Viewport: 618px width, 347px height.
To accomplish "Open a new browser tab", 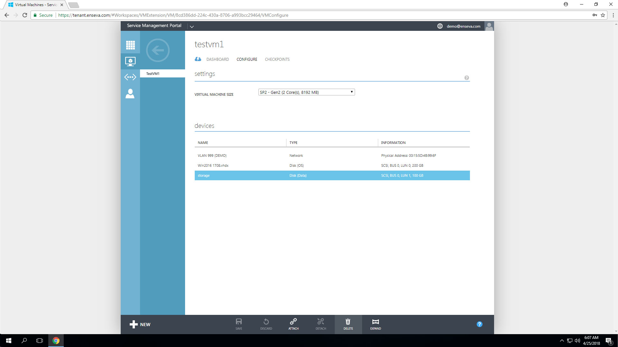I will 74,5.
